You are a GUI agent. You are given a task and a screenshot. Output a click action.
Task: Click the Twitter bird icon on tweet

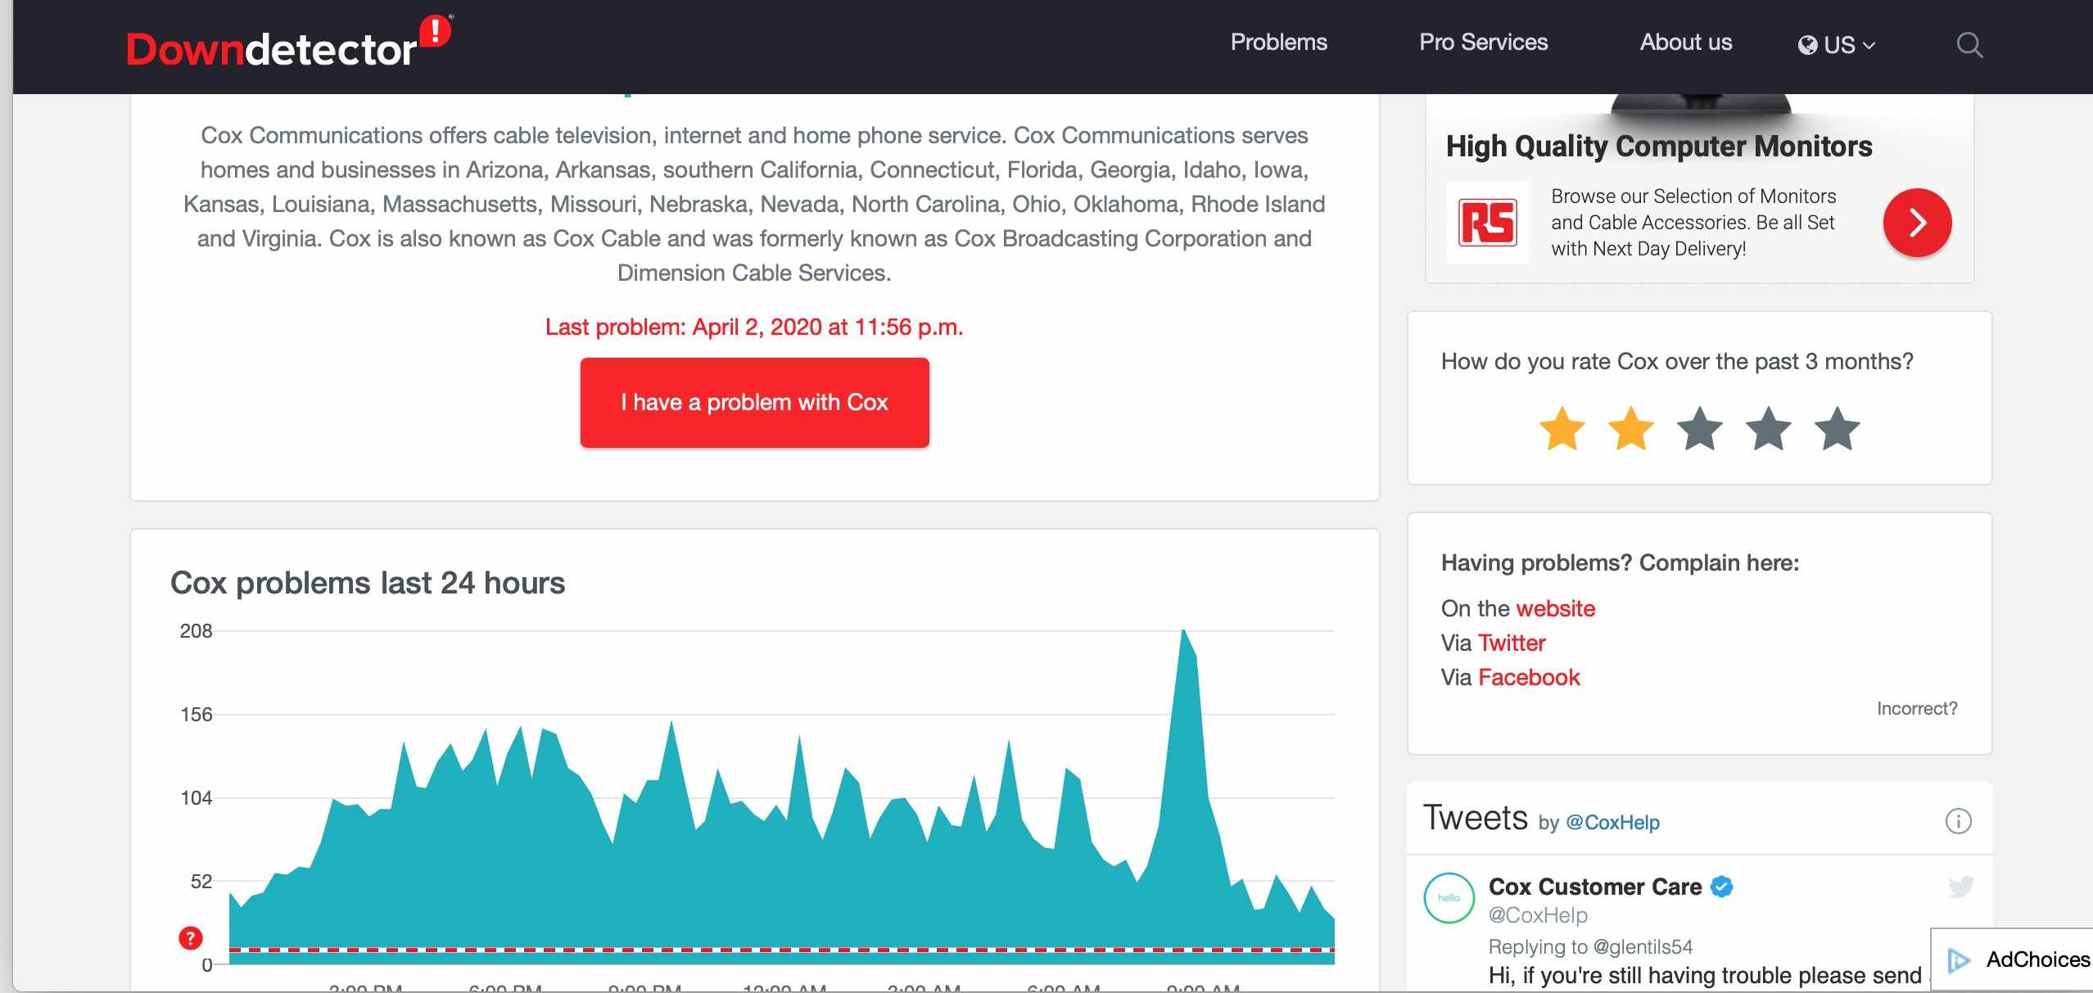pos(1960,887)
